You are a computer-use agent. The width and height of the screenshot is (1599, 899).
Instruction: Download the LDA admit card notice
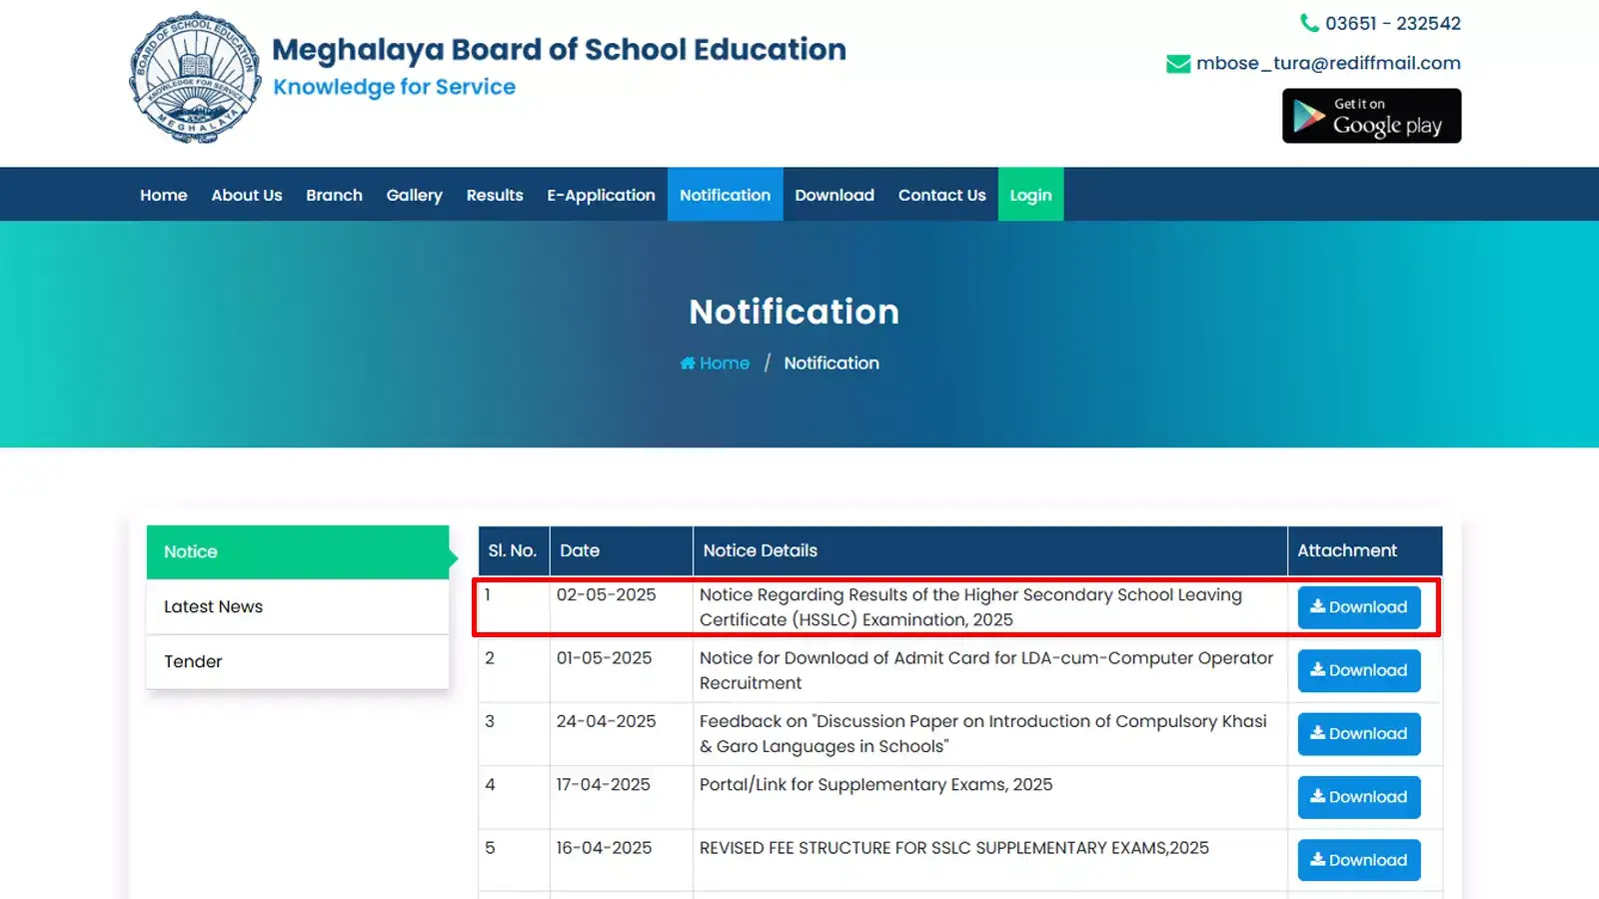point(1358,670)
